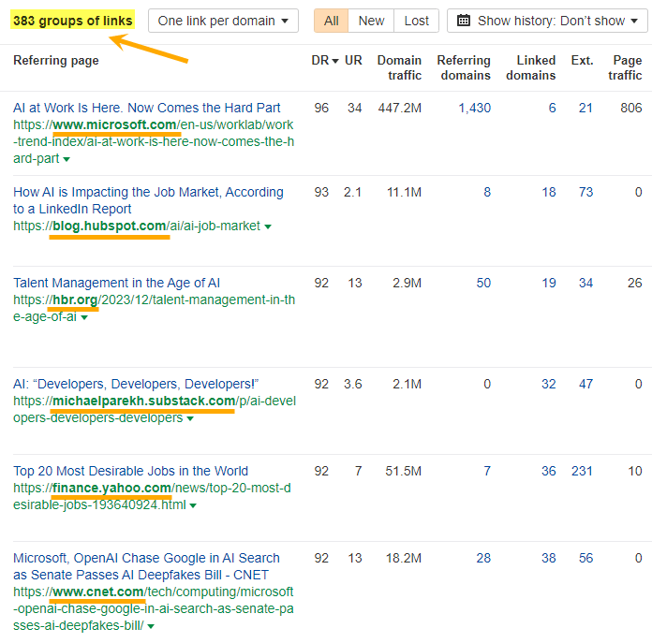The image size is (652, 643).
Task: Open 'AI at Work Is Here' article link
Action: [x=147, y=108]
